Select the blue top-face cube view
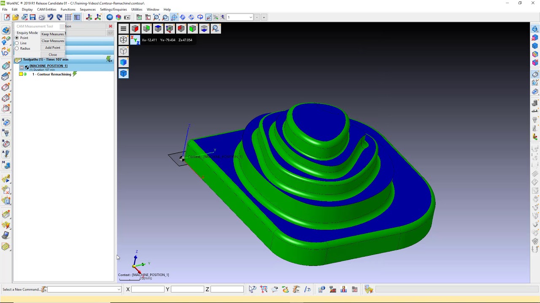Screen dimensions: 540x303 (x=158, y=29)
